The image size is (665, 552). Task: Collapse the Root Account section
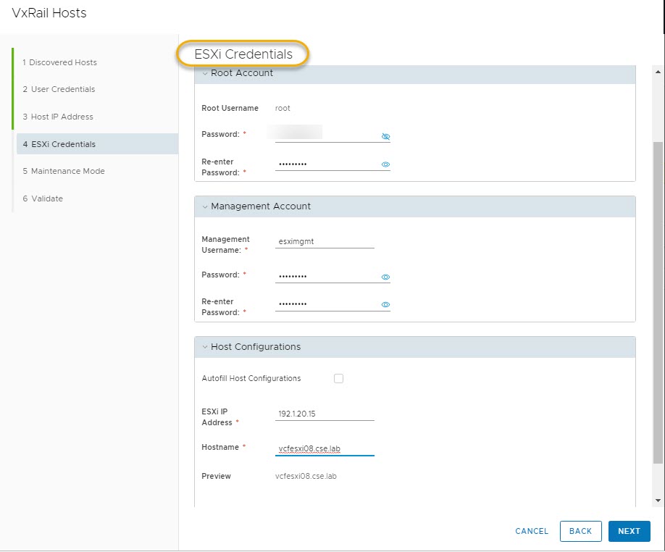[205, 73]
